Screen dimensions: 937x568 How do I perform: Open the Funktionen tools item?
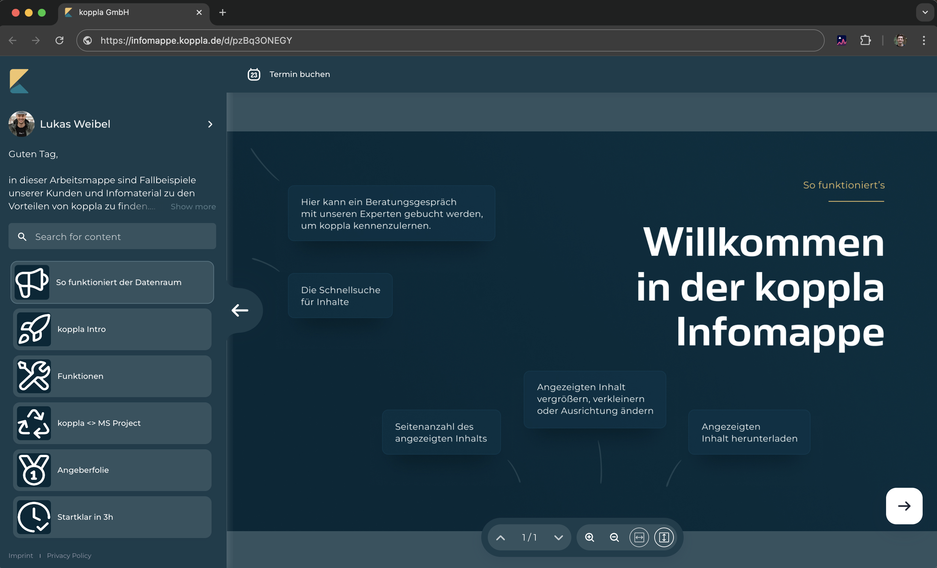point(112,376)
